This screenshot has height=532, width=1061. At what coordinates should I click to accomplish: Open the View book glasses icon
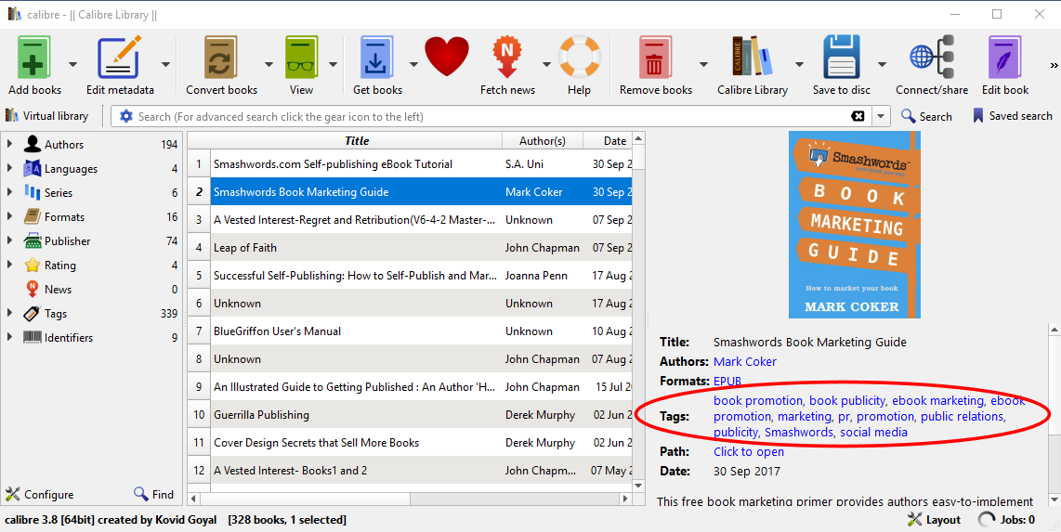tap(301, 58)
